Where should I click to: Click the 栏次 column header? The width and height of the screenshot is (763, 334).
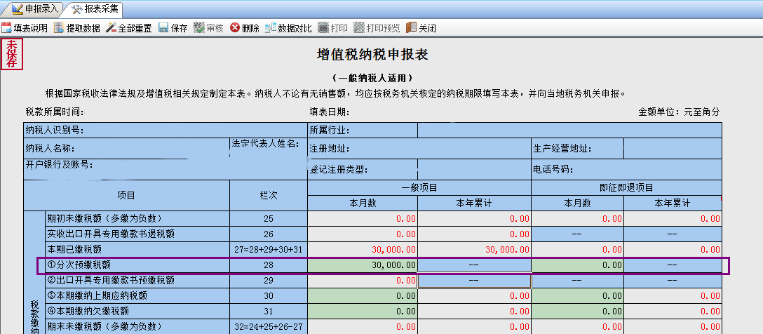click(x=269, y=195)
